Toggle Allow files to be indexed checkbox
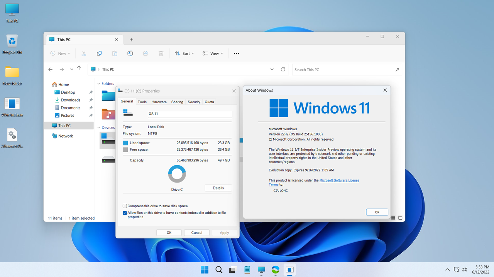This screenshot has height=277, width=494. pos(125,213)
